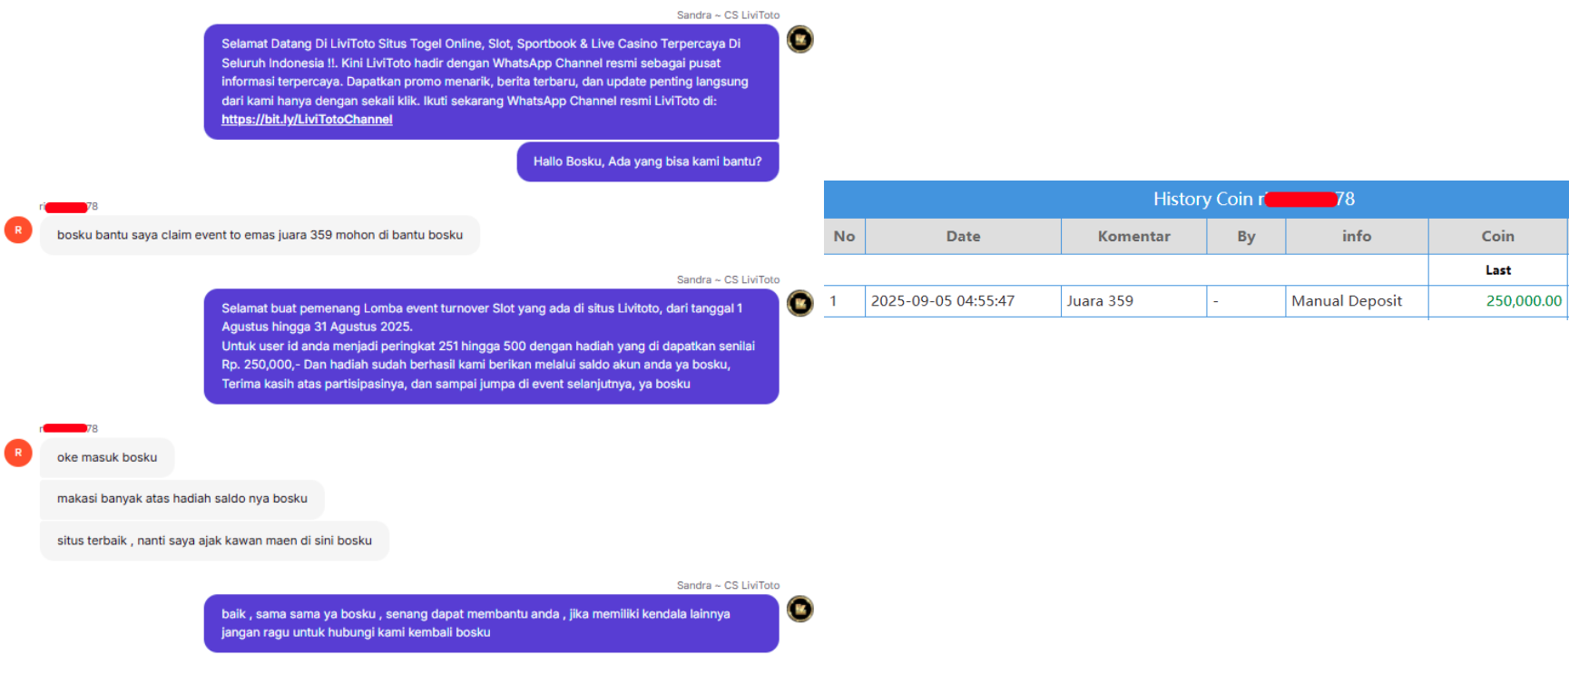Click the Manual Deposit info cell

pyautogui.click(x=1357, y=301)
